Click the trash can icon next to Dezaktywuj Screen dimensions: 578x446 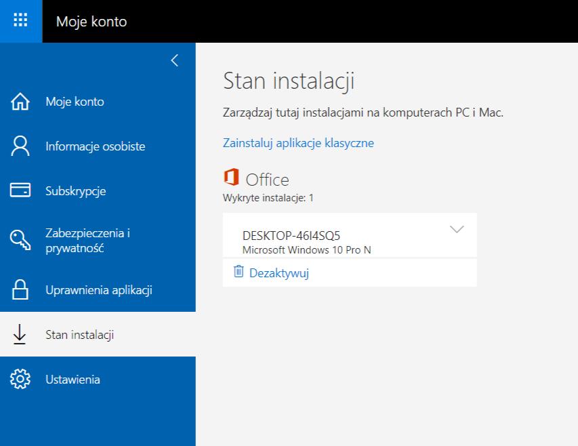tap(239, 272)
